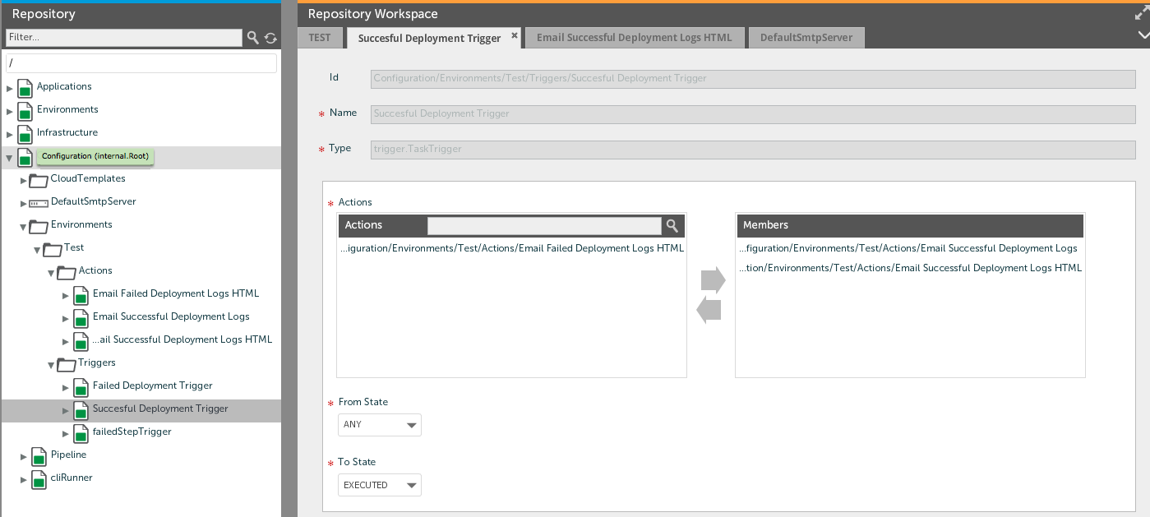Collapse the Triggers folder
This screenshot has height=517, width=1150.
click(52, 364)
